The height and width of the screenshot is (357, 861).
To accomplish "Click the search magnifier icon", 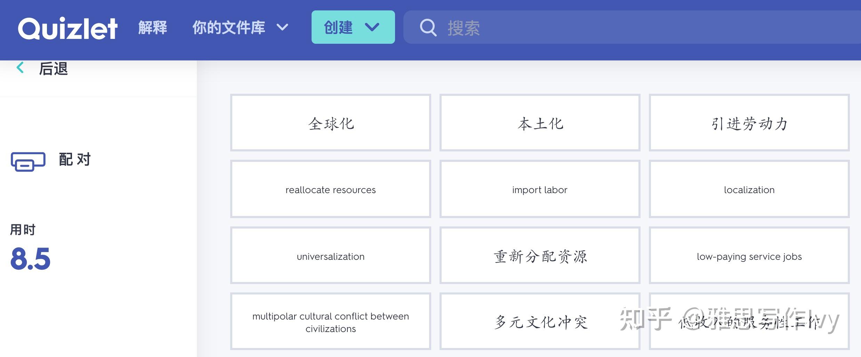I will pos(428,27).
